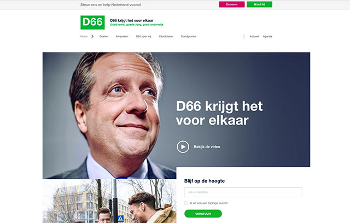Open the Doelen menu item
This screenshot has height=223, width=350.
pyautogui.click(x=104, y=37)
